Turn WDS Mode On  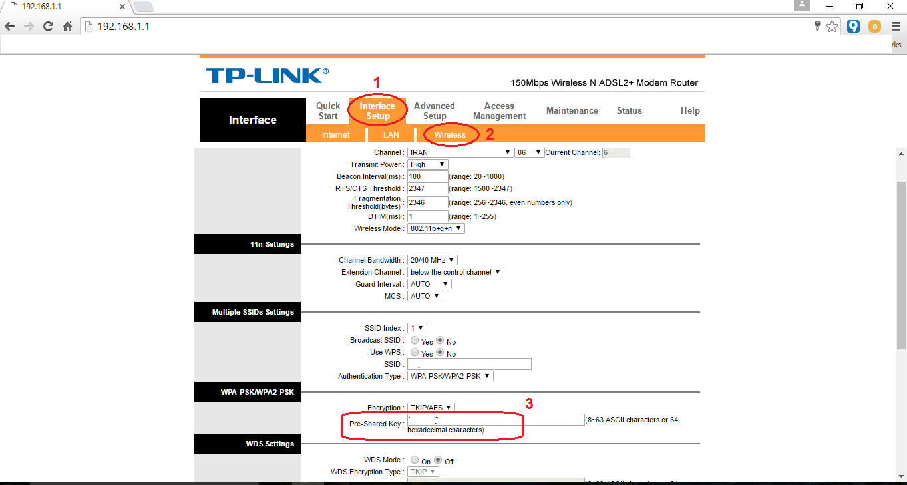pos(415,460)
